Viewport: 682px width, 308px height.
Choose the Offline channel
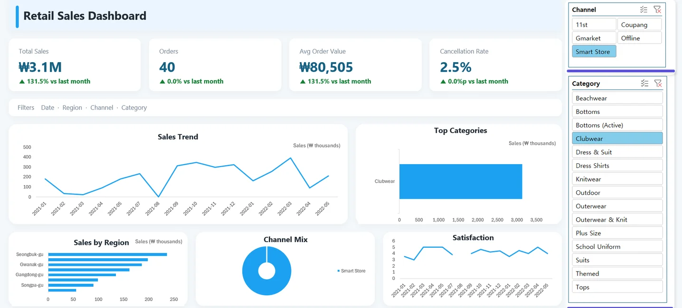click(x=639, y=38)
